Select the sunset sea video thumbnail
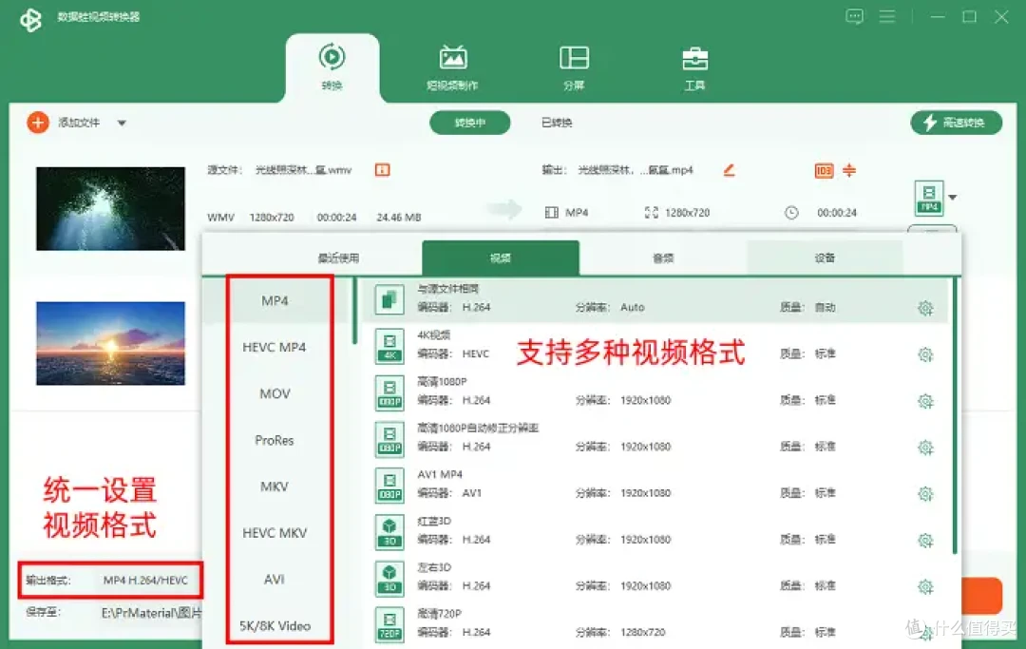 (110, 343)
